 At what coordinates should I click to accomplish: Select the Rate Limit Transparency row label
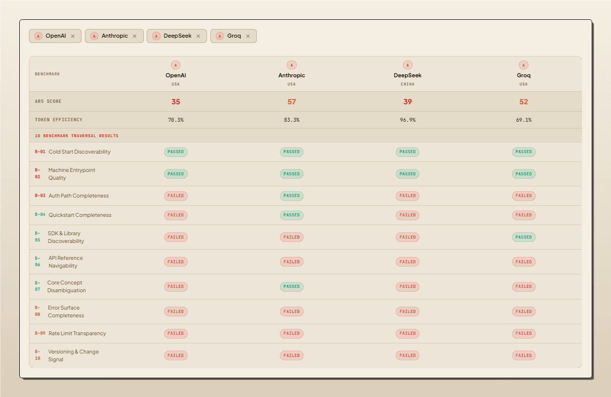tap(77, 333)
